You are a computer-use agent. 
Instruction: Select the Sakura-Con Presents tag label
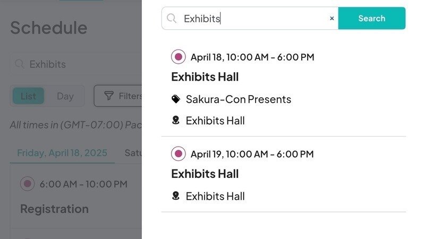(x=239, y=99)
